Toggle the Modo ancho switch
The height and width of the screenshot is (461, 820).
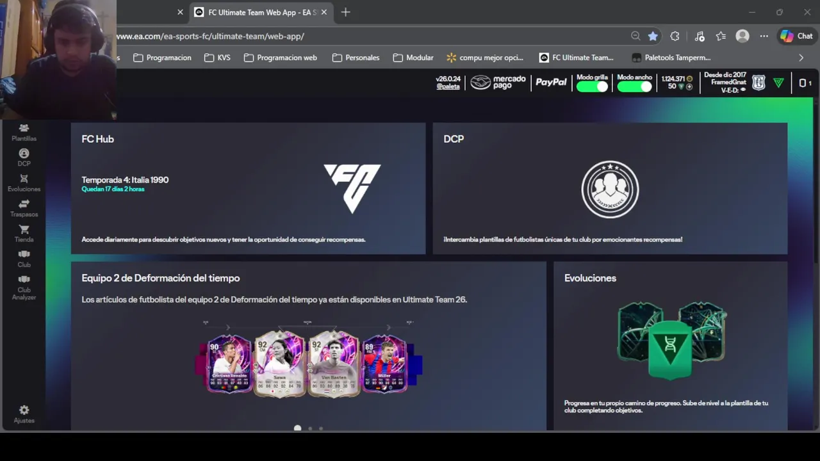[x=634, y=86]
